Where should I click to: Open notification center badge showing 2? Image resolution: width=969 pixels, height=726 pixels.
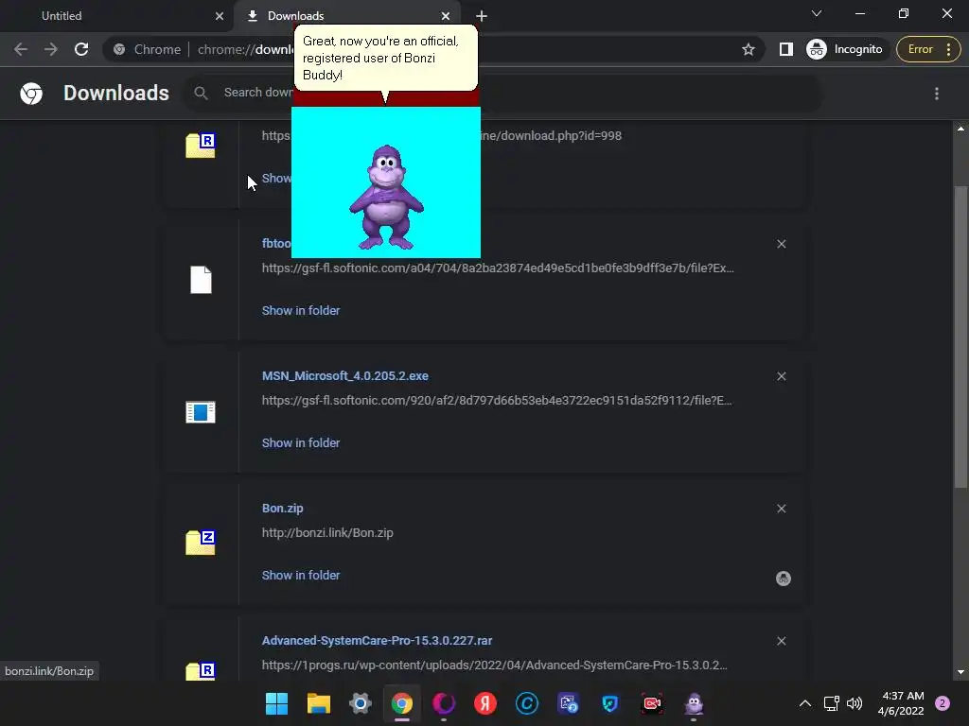point(943,703)
